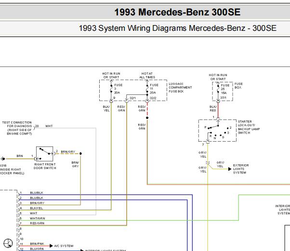Click the arrow pointing to A/C System

click(51, 246)
